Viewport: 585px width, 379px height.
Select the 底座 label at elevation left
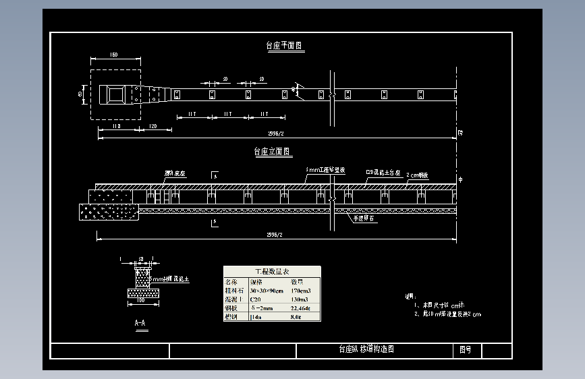tap(175, 173)
